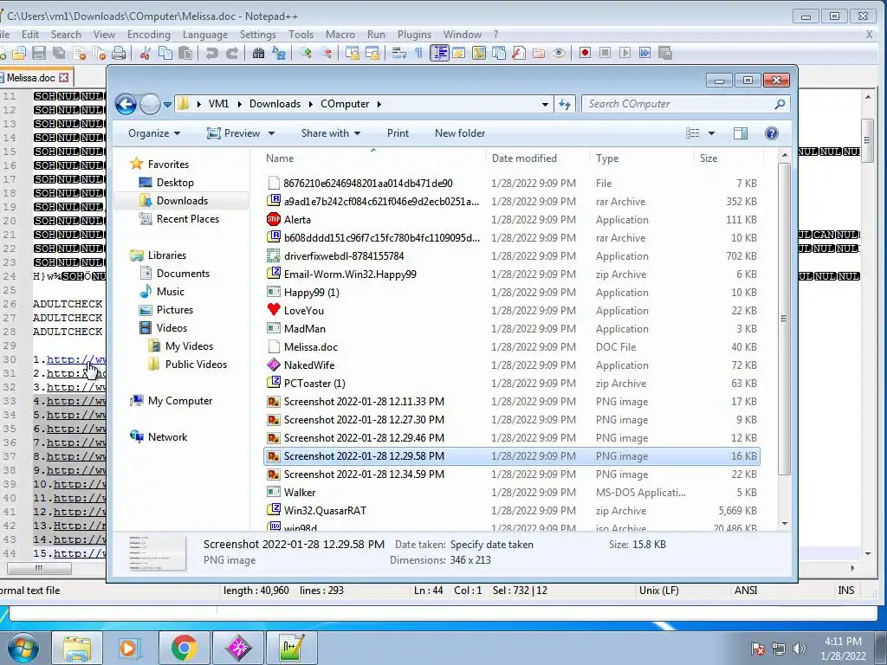This screenshot has height=665, width=887.
Task: Click the Explorer help question mark icon
Action: tap(772, 133)
